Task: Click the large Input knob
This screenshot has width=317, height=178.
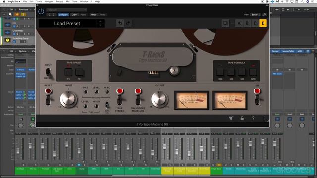Action: click(x=68, y=99)
